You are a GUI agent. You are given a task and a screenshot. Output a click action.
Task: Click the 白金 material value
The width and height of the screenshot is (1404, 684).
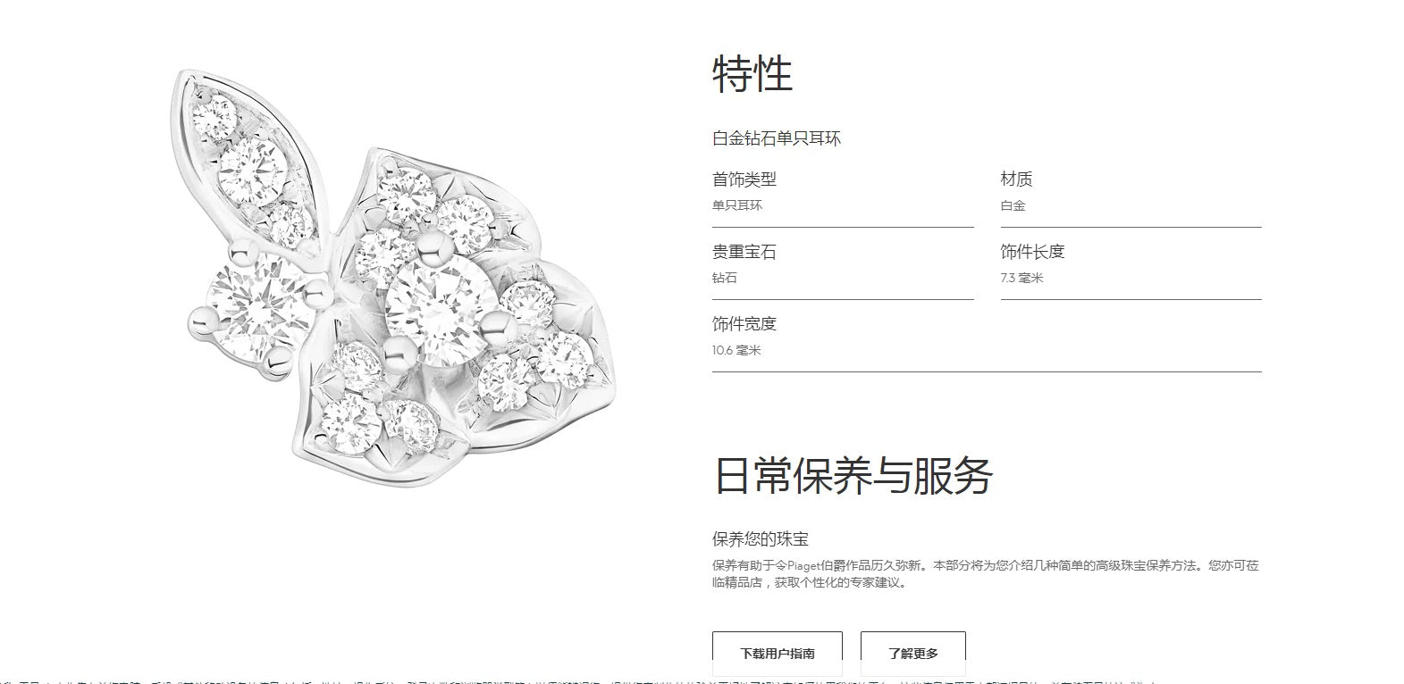[x=1013, y=205]
